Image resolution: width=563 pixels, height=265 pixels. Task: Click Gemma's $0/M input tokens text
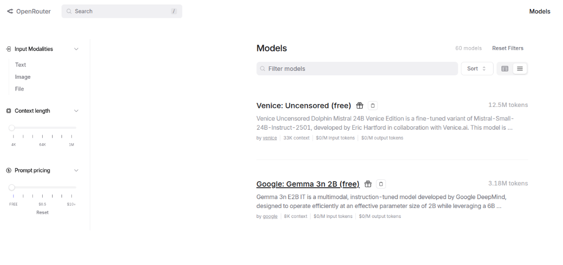coord(333,216)
